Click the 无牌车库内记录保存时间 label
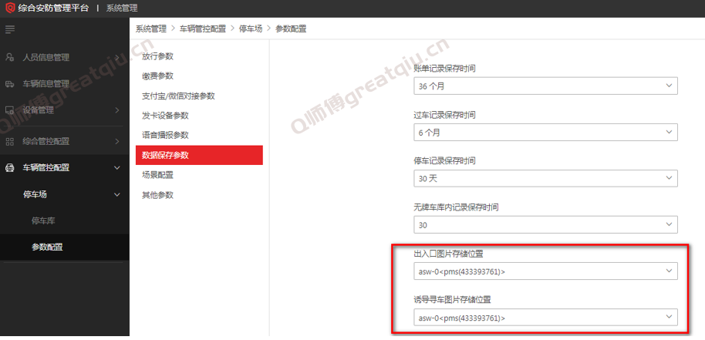The width and height of the screenshot is (705, 340). [457, 207]
